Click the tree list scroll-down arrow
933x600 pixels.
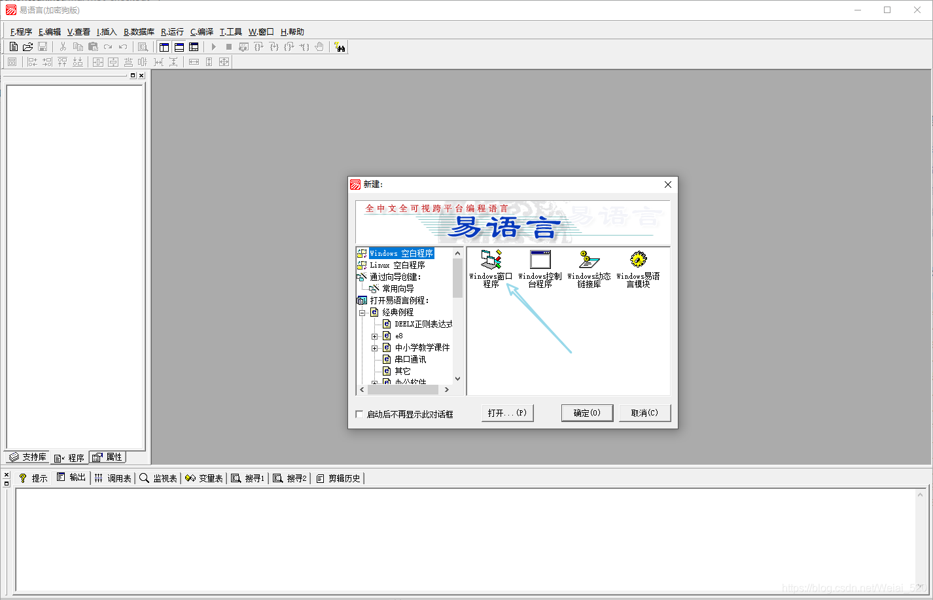pos(457,378)
